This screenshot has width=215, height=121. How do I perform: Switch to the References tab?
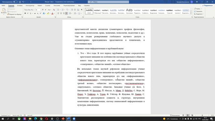[x=48, y=5]
